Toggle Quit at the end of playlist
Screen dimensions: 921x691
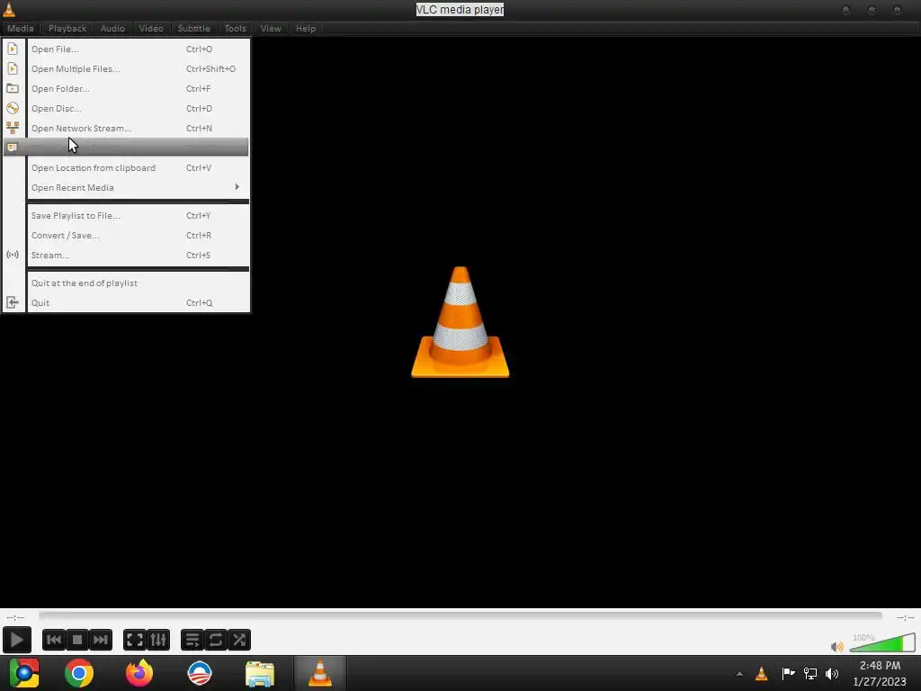point(138,283)
